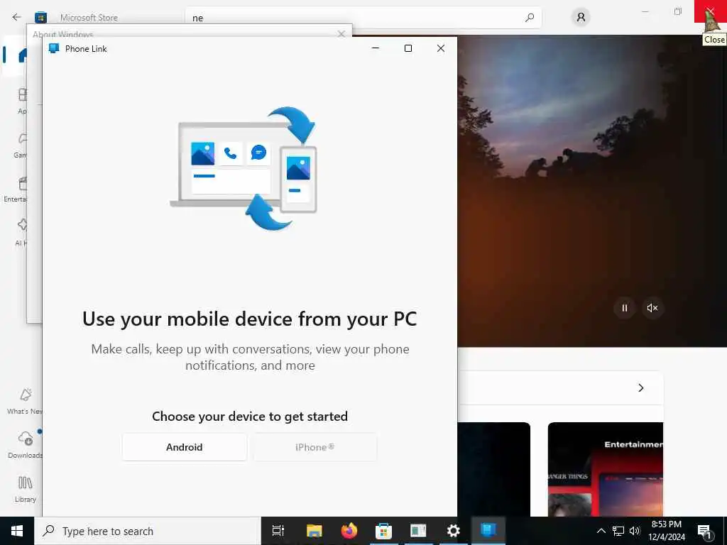Unmute the Store hero video

pos(652,308)
